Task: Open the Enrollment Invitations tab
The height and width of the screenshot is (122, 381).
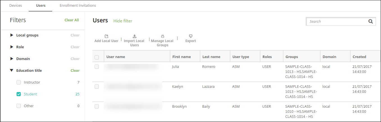Action: (78, 6)
